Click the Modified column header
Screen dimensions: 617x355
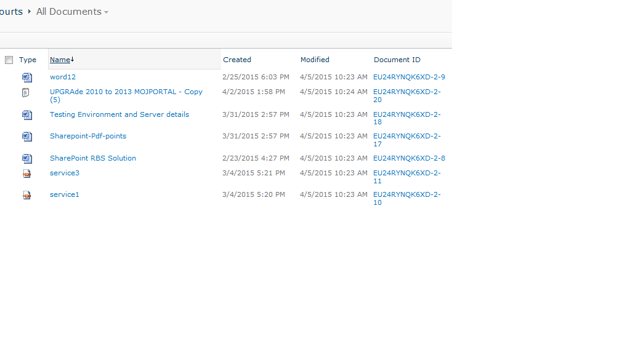pos(315,60)
